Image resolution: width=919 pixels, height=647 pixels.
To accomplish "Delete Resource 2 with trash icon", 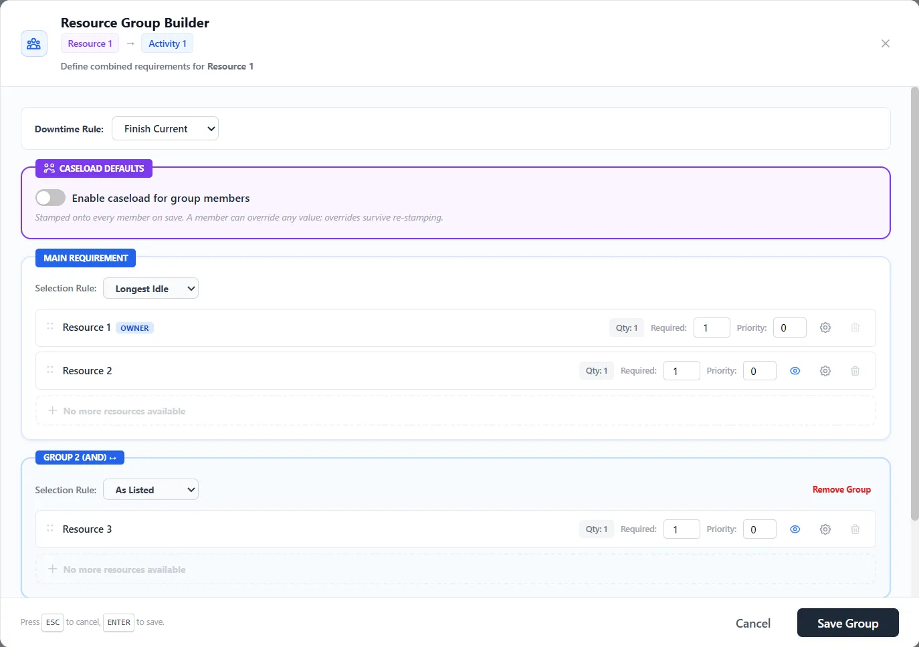I will (855, 371).
